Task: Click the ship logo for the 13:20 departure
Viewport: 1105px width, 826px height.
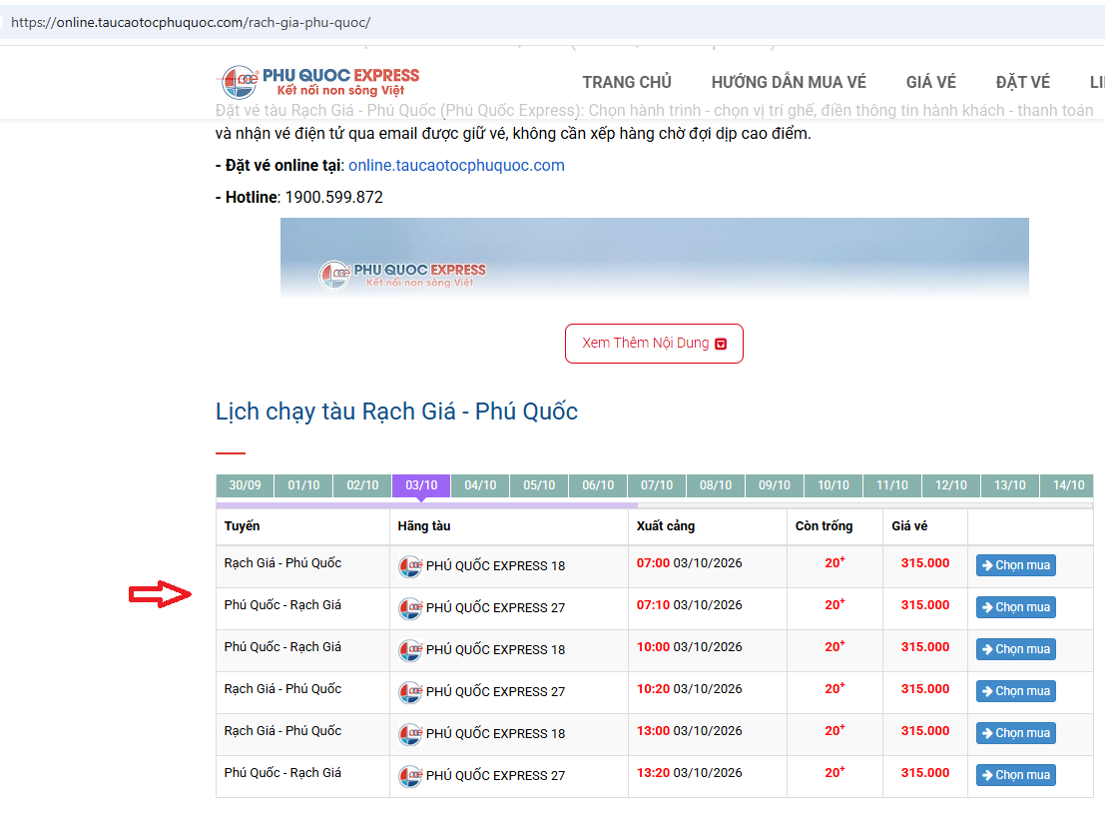Action: coord(410,775)
